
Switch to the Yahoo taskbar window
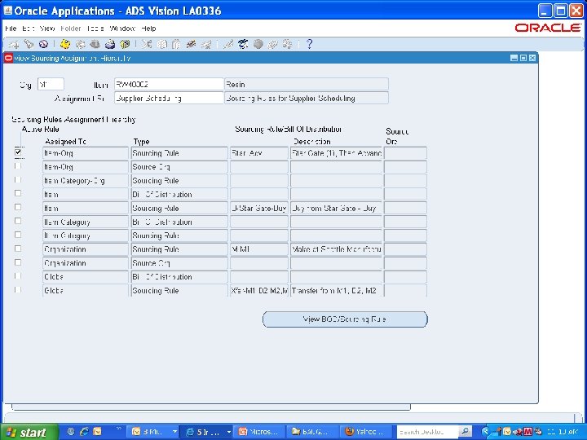click(x=365, y=432)
